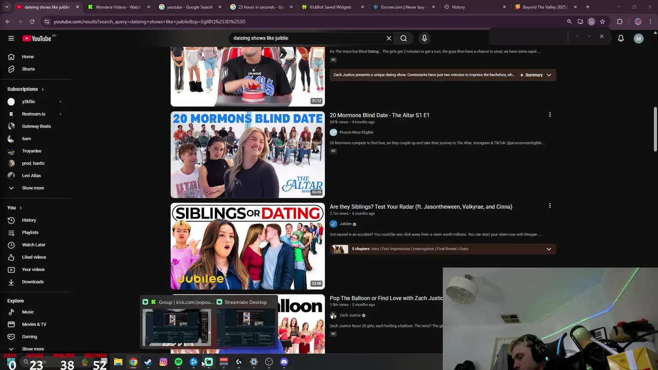
Task: Open Discord from the taskbar
Action: tap(284, 362)
